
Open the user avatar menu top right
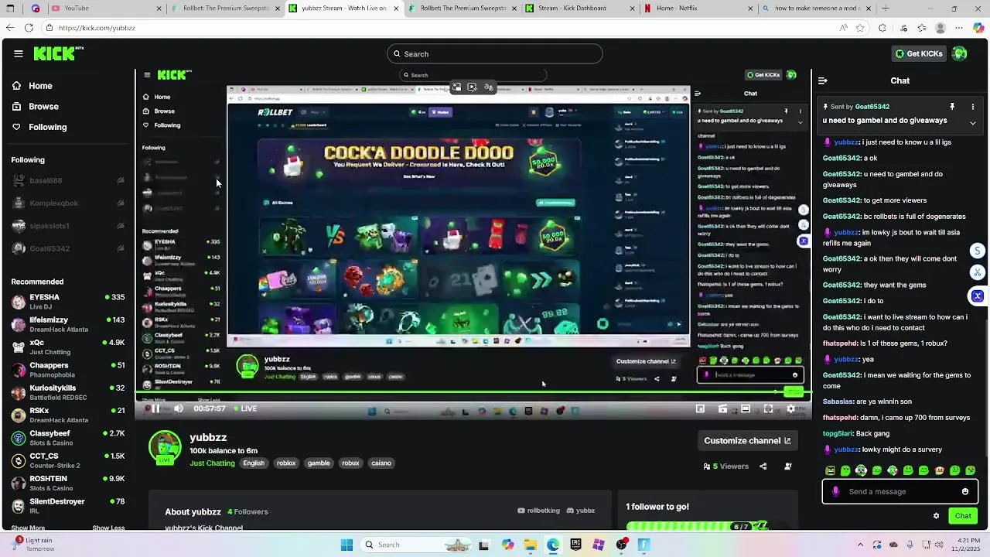click(959, 53)
